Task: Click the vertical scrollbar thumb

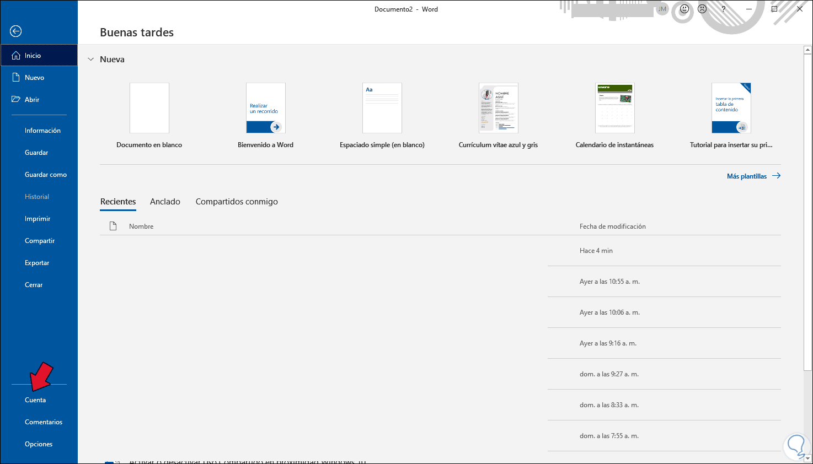Action: click(807, 212)
